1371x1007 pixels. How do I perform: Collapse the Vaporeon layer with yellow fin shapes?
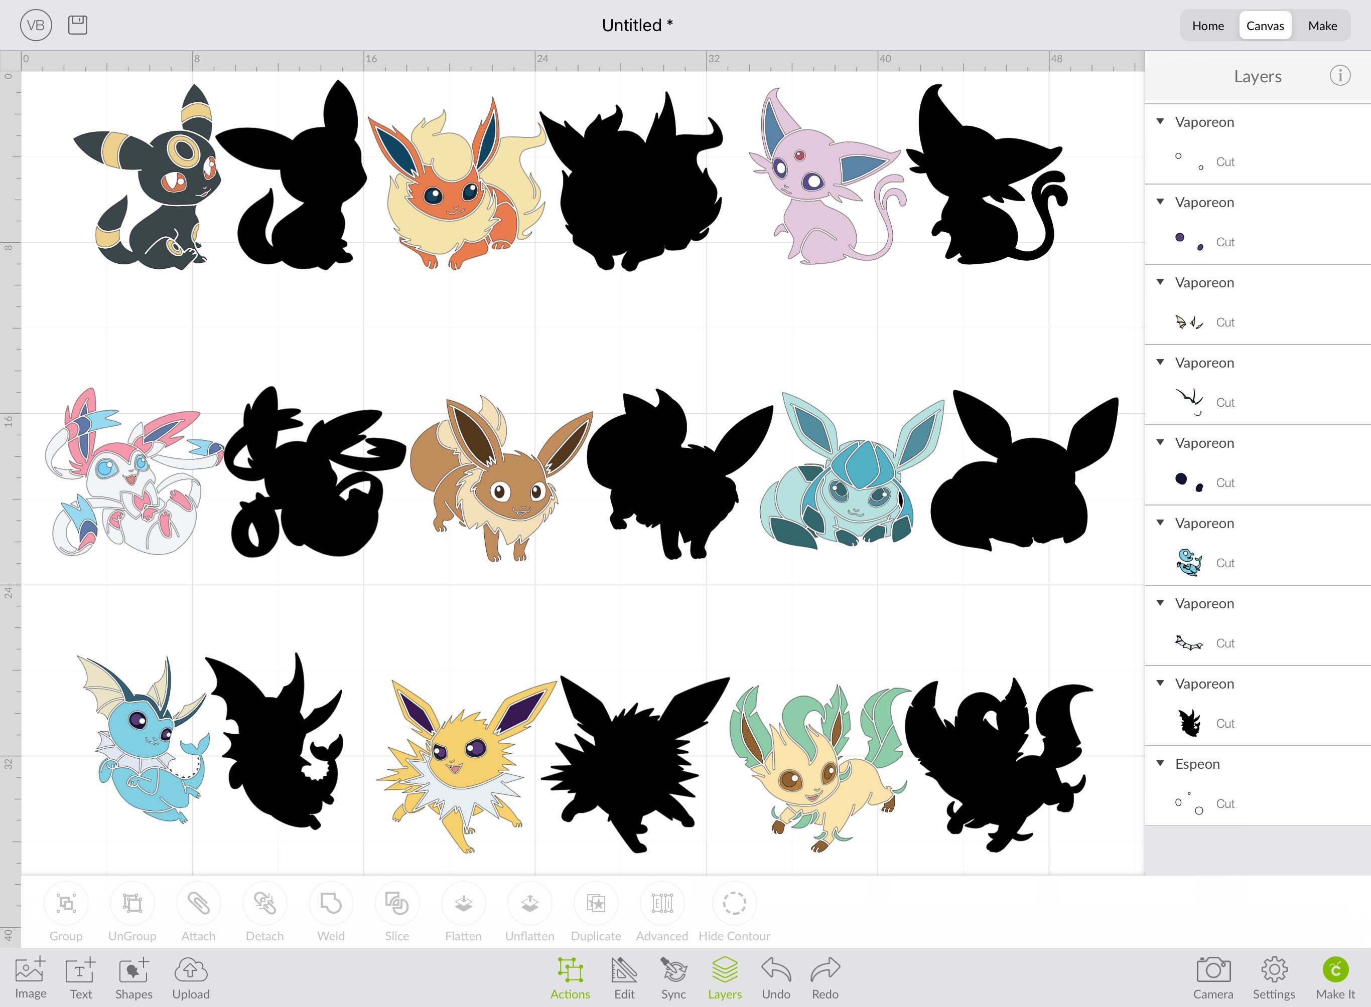[x=1160, y=282]
